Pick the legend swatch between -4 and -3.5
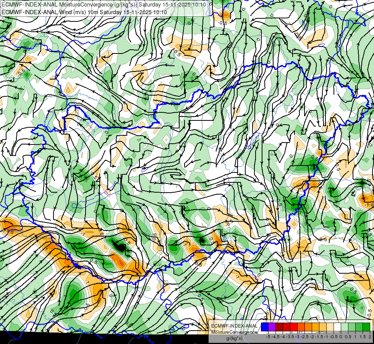Image resolution: width=374 pixels, height=344 pixels. [x=287, y=327]
